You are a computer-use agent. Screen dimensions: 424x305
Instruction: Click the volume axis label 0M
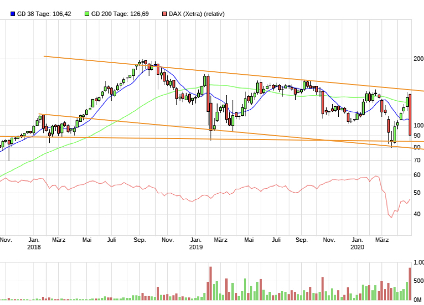[x=418, y=299]
